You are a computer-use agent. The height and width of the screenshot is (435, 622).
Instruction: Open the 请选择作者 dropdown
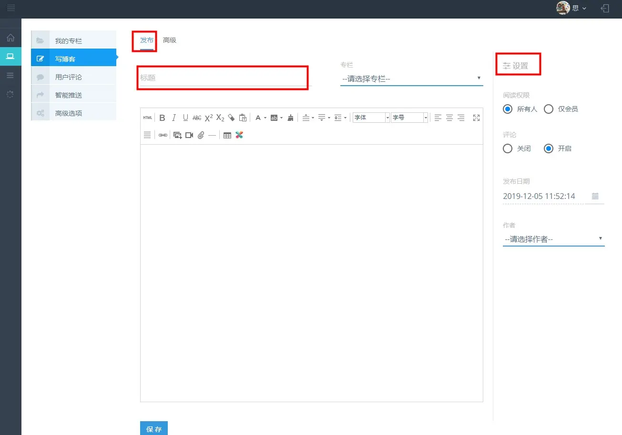[x=553, y=239]
